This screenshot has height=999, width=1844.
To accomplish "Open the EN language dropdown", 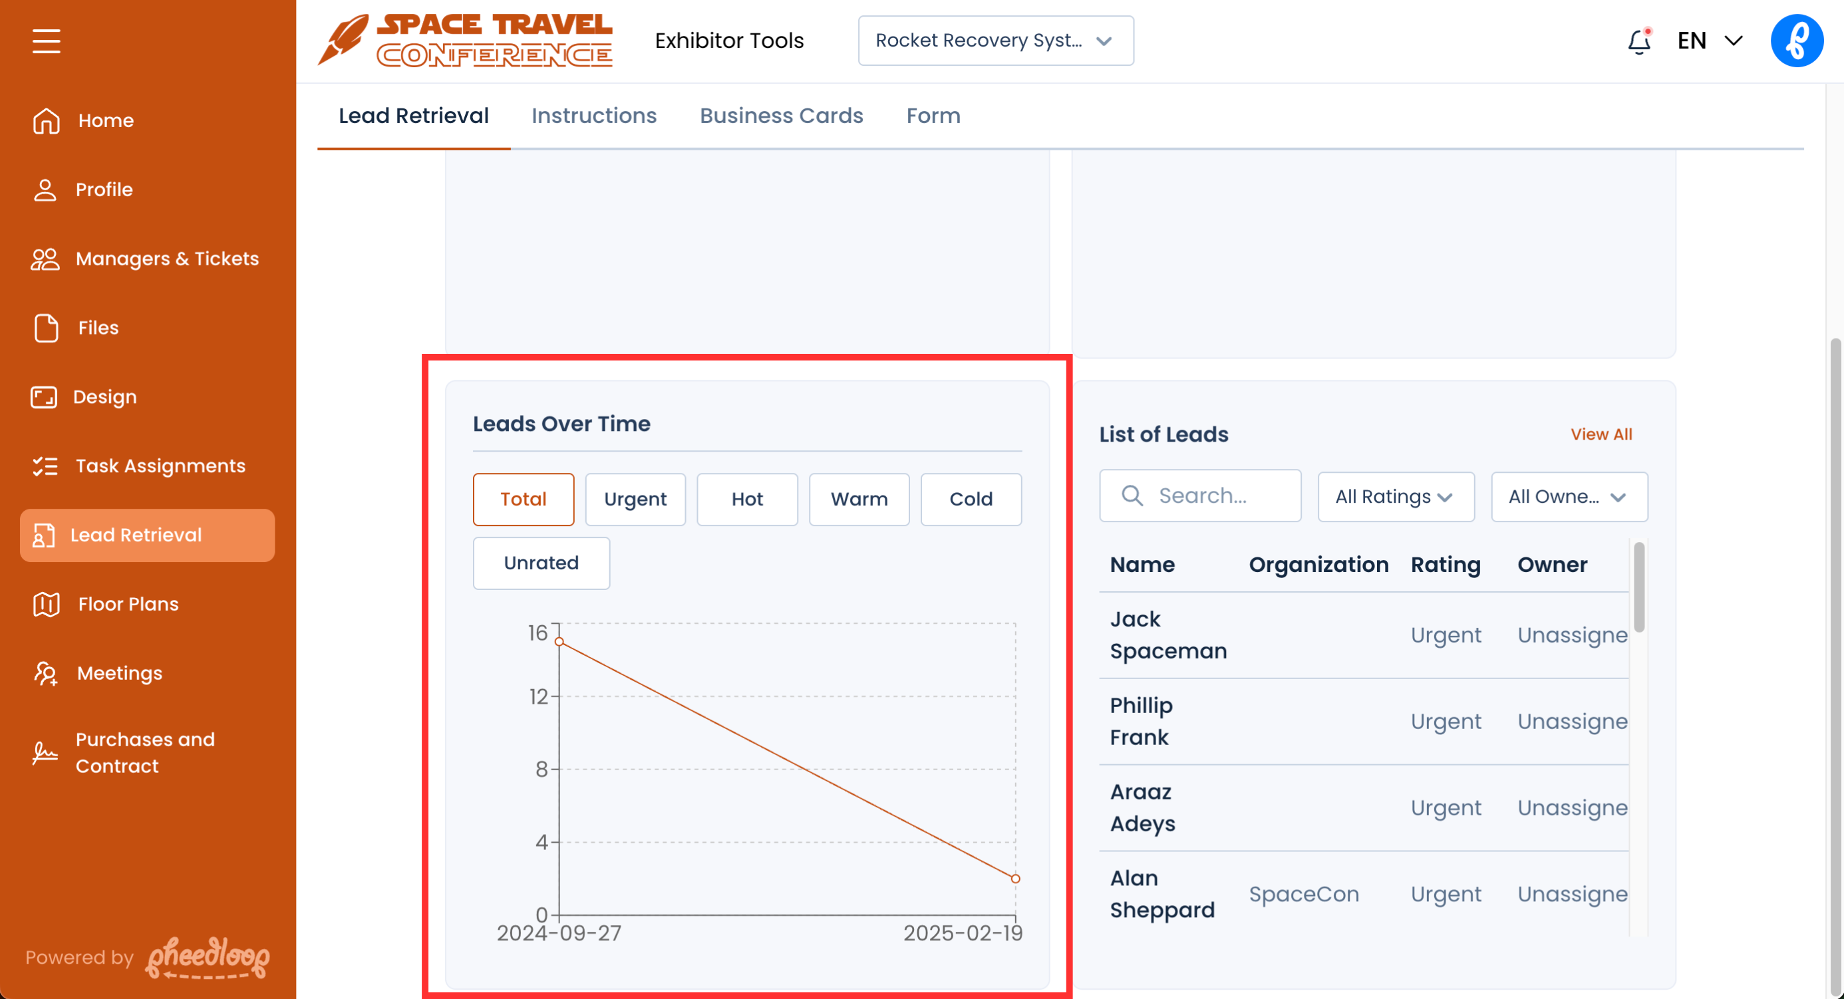I will [x=1710, y=41].
